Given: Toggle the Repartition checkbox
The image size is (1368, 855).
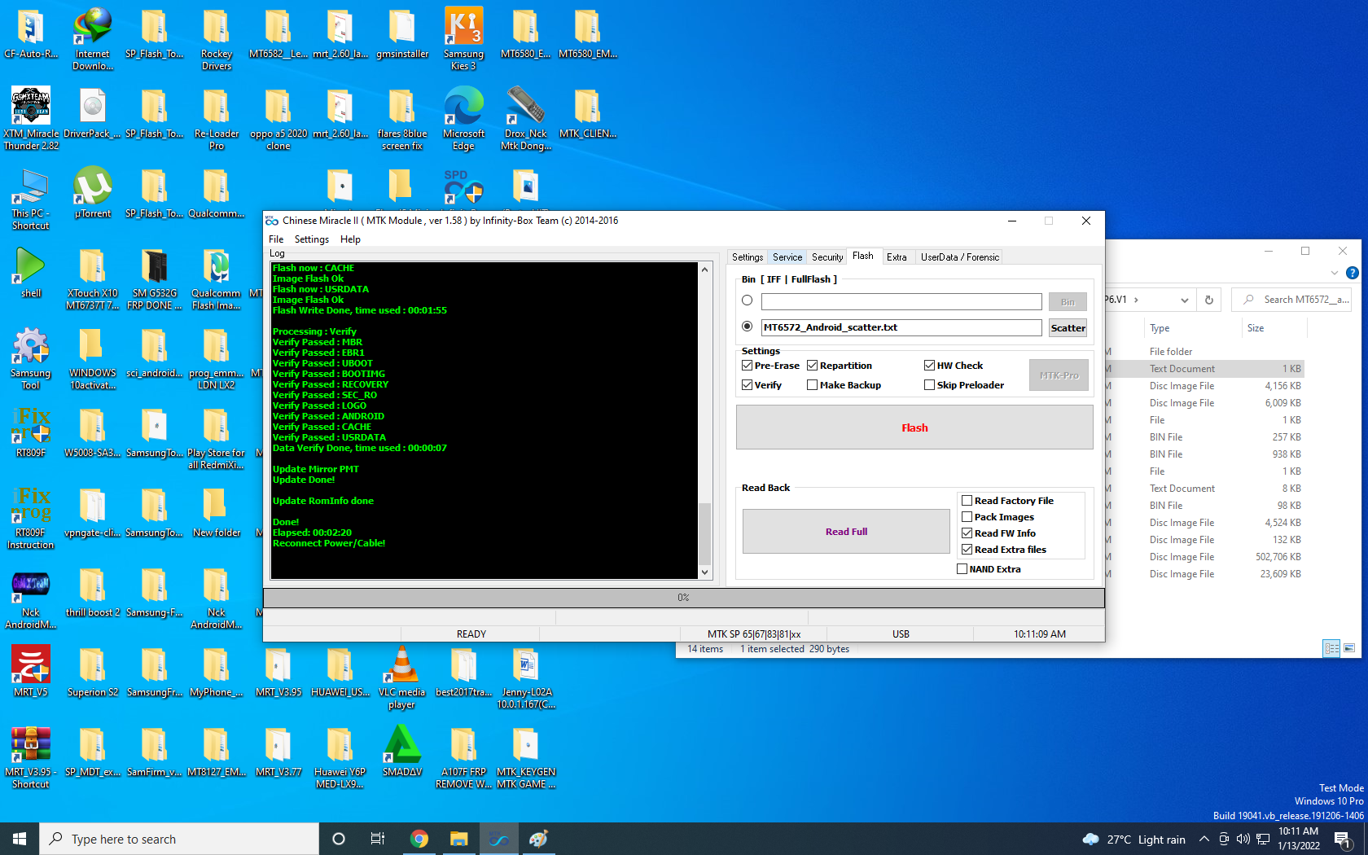Looking at the screenshot, I should [x=813, y=366].
